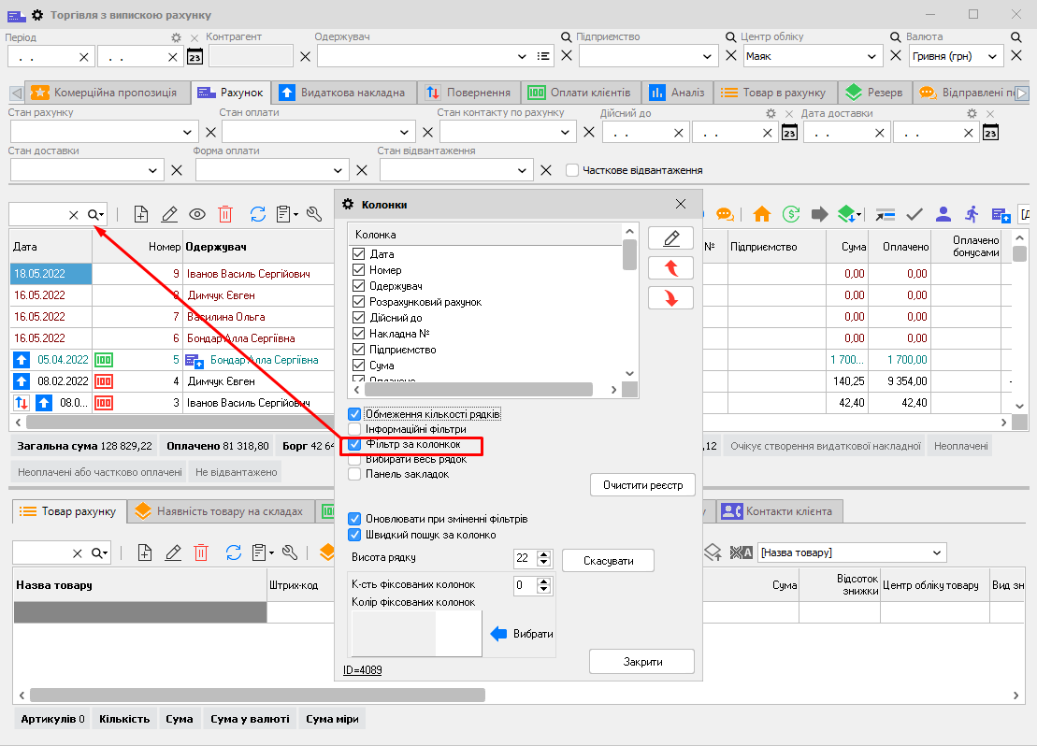Open the 'Форма оплати' dropdown

click(x=338, y=171)
